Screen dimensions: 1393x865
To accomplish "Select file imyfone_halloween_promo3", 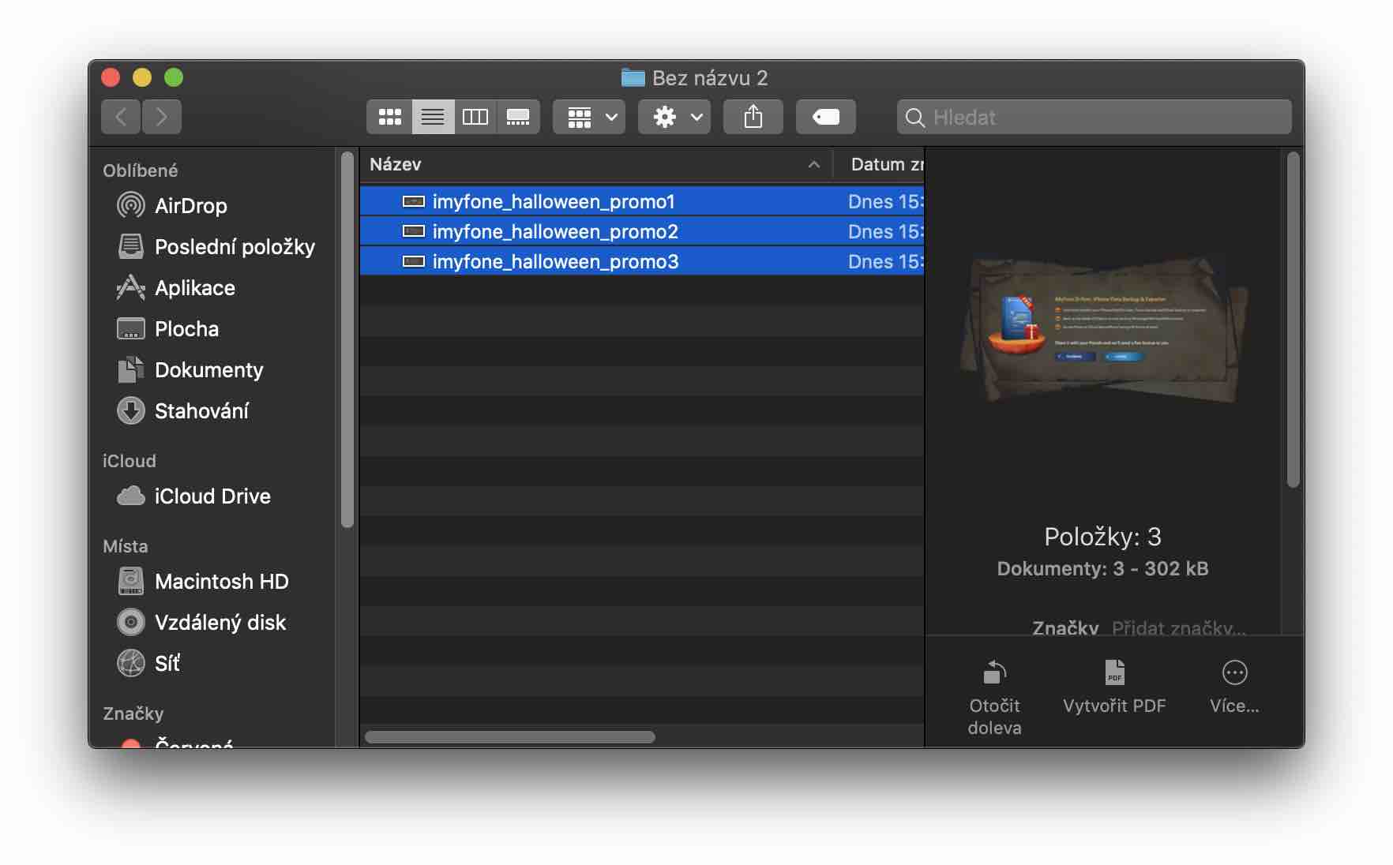I will (642, 261).
